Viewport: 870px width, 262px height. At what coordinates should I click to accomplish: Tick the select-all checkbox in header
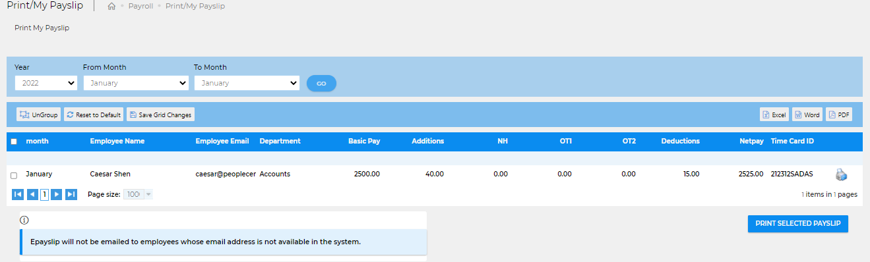click(14, 142)
